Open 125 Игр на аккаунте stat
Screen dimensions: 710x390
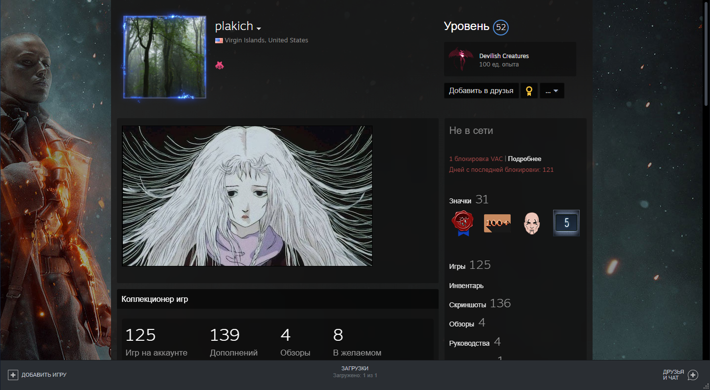pyautogui.click(x=156, y=342)
